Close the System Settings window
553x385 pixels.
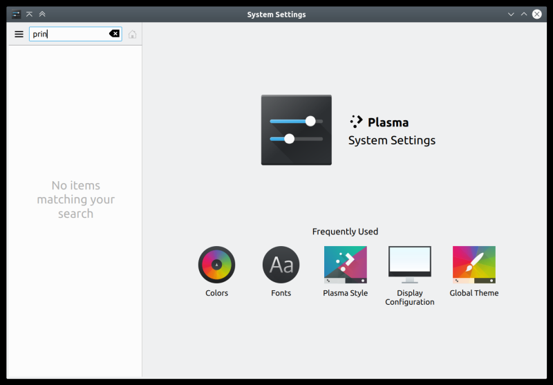pyautogui.click(x=537, y=14)
